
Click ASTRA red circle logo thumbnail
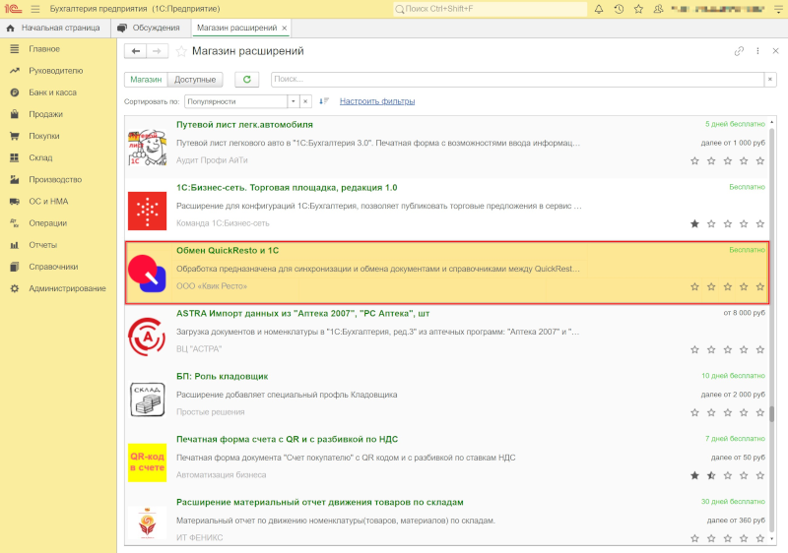coord(147,337)
